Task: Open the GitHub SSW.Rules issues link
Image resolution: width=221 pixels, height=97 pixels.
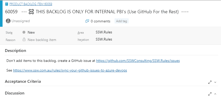Action: [x=138, y=61]
